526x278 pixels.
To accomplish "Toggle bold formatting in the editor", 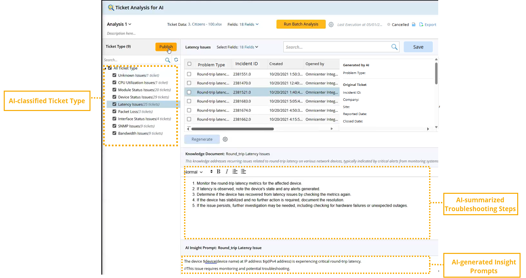I will pos(219,172).
